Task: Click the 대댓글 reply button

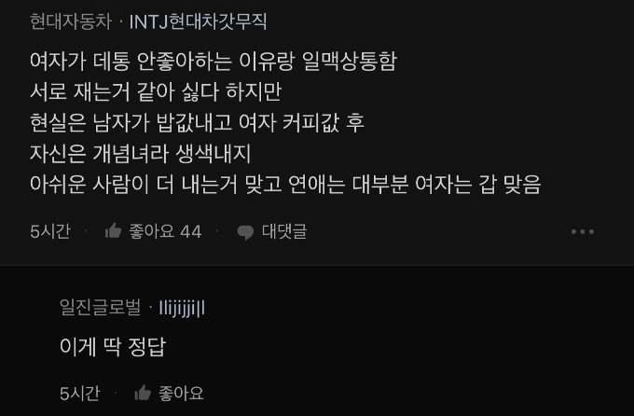Action: 283,231
